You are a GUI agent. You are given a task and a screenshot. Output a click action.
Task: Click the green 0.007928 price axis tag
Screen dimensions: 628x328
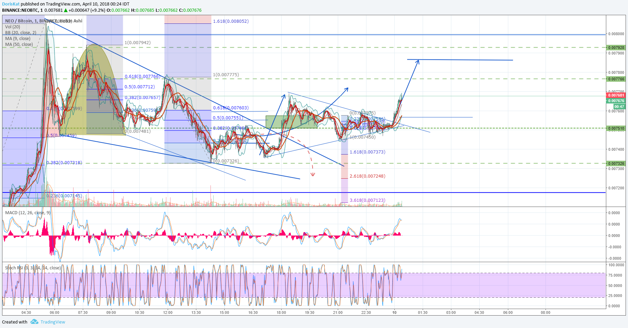coord(616,48)
